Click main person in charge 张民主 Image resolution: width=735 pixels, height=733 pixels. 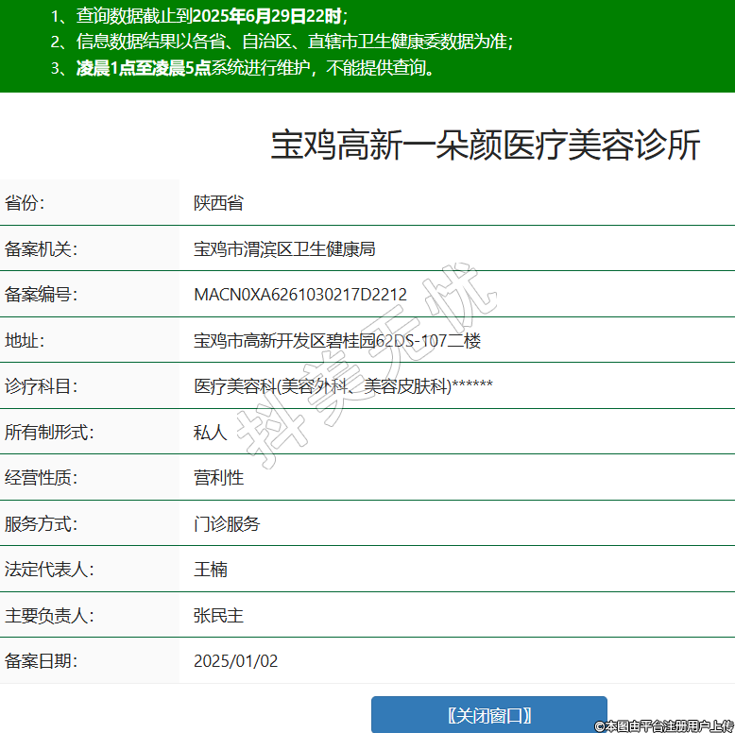[219, 616]
